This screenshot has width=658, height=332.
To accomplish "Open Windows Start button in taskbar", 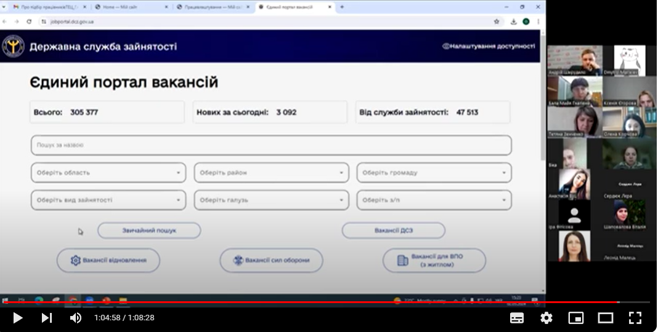I will (6, 300).
